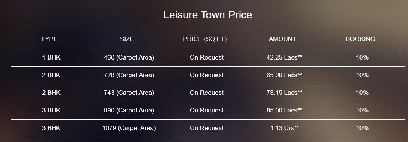Click On Request in the 1079 Carpet Area row
The height and width of the screenshot is (142, 408).
(207, 128)
